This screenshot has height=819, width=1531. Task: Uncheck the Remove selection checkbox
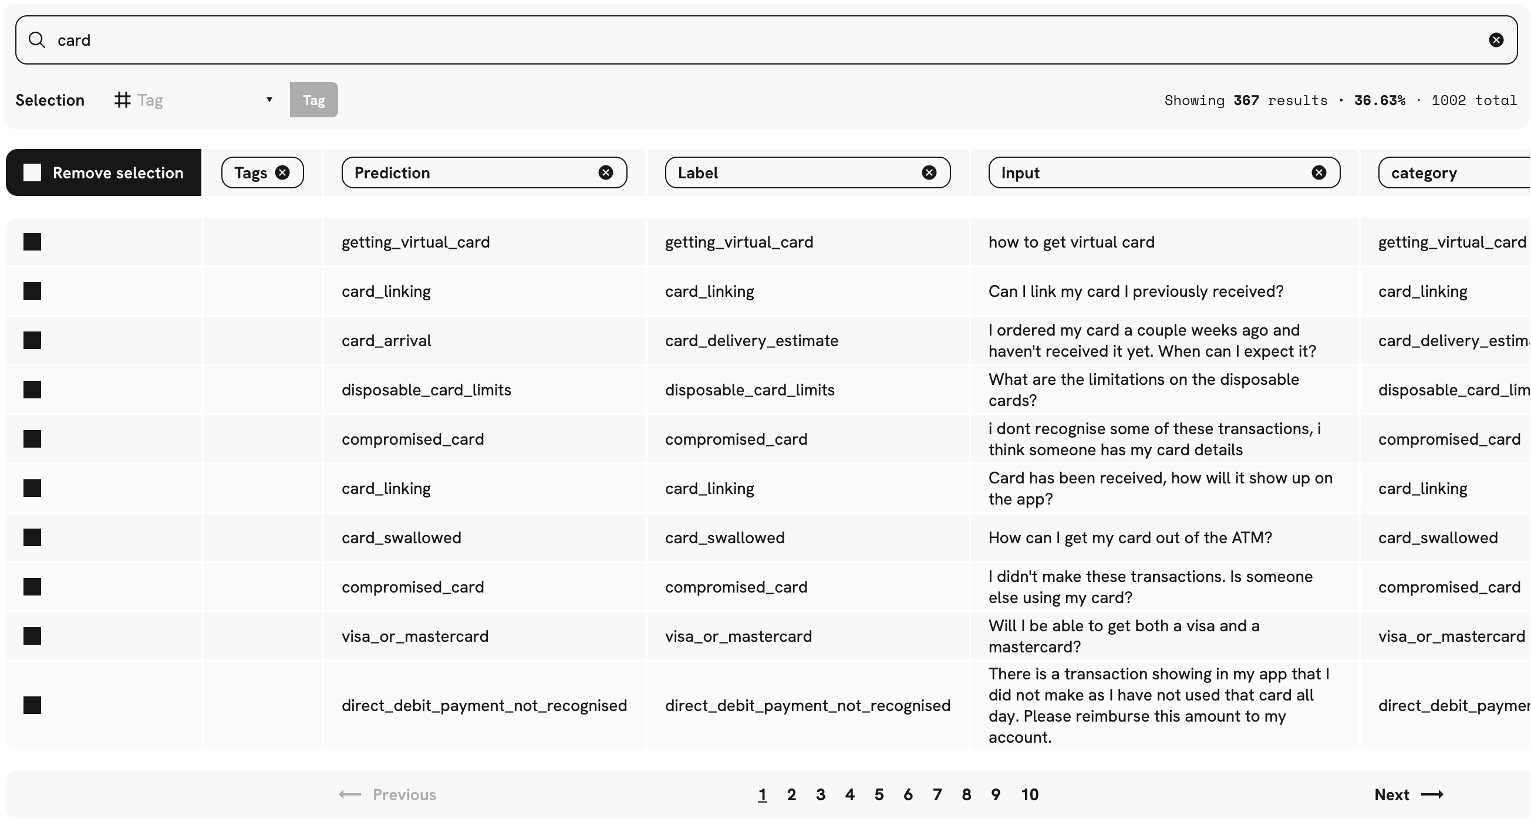(x=32, y=172)
